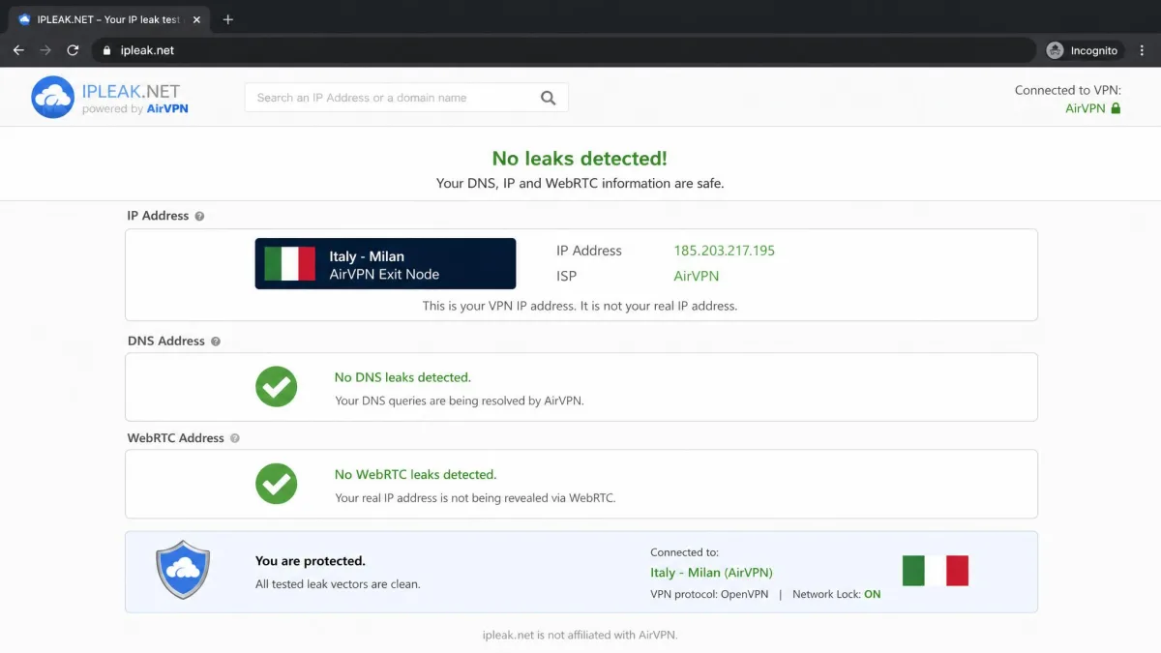Click green checkmark for DNS leaks
The image size is (1161, 653).
276,387
